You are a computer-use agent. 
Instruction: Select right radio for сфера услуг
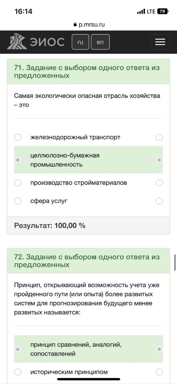coord(159,201)
